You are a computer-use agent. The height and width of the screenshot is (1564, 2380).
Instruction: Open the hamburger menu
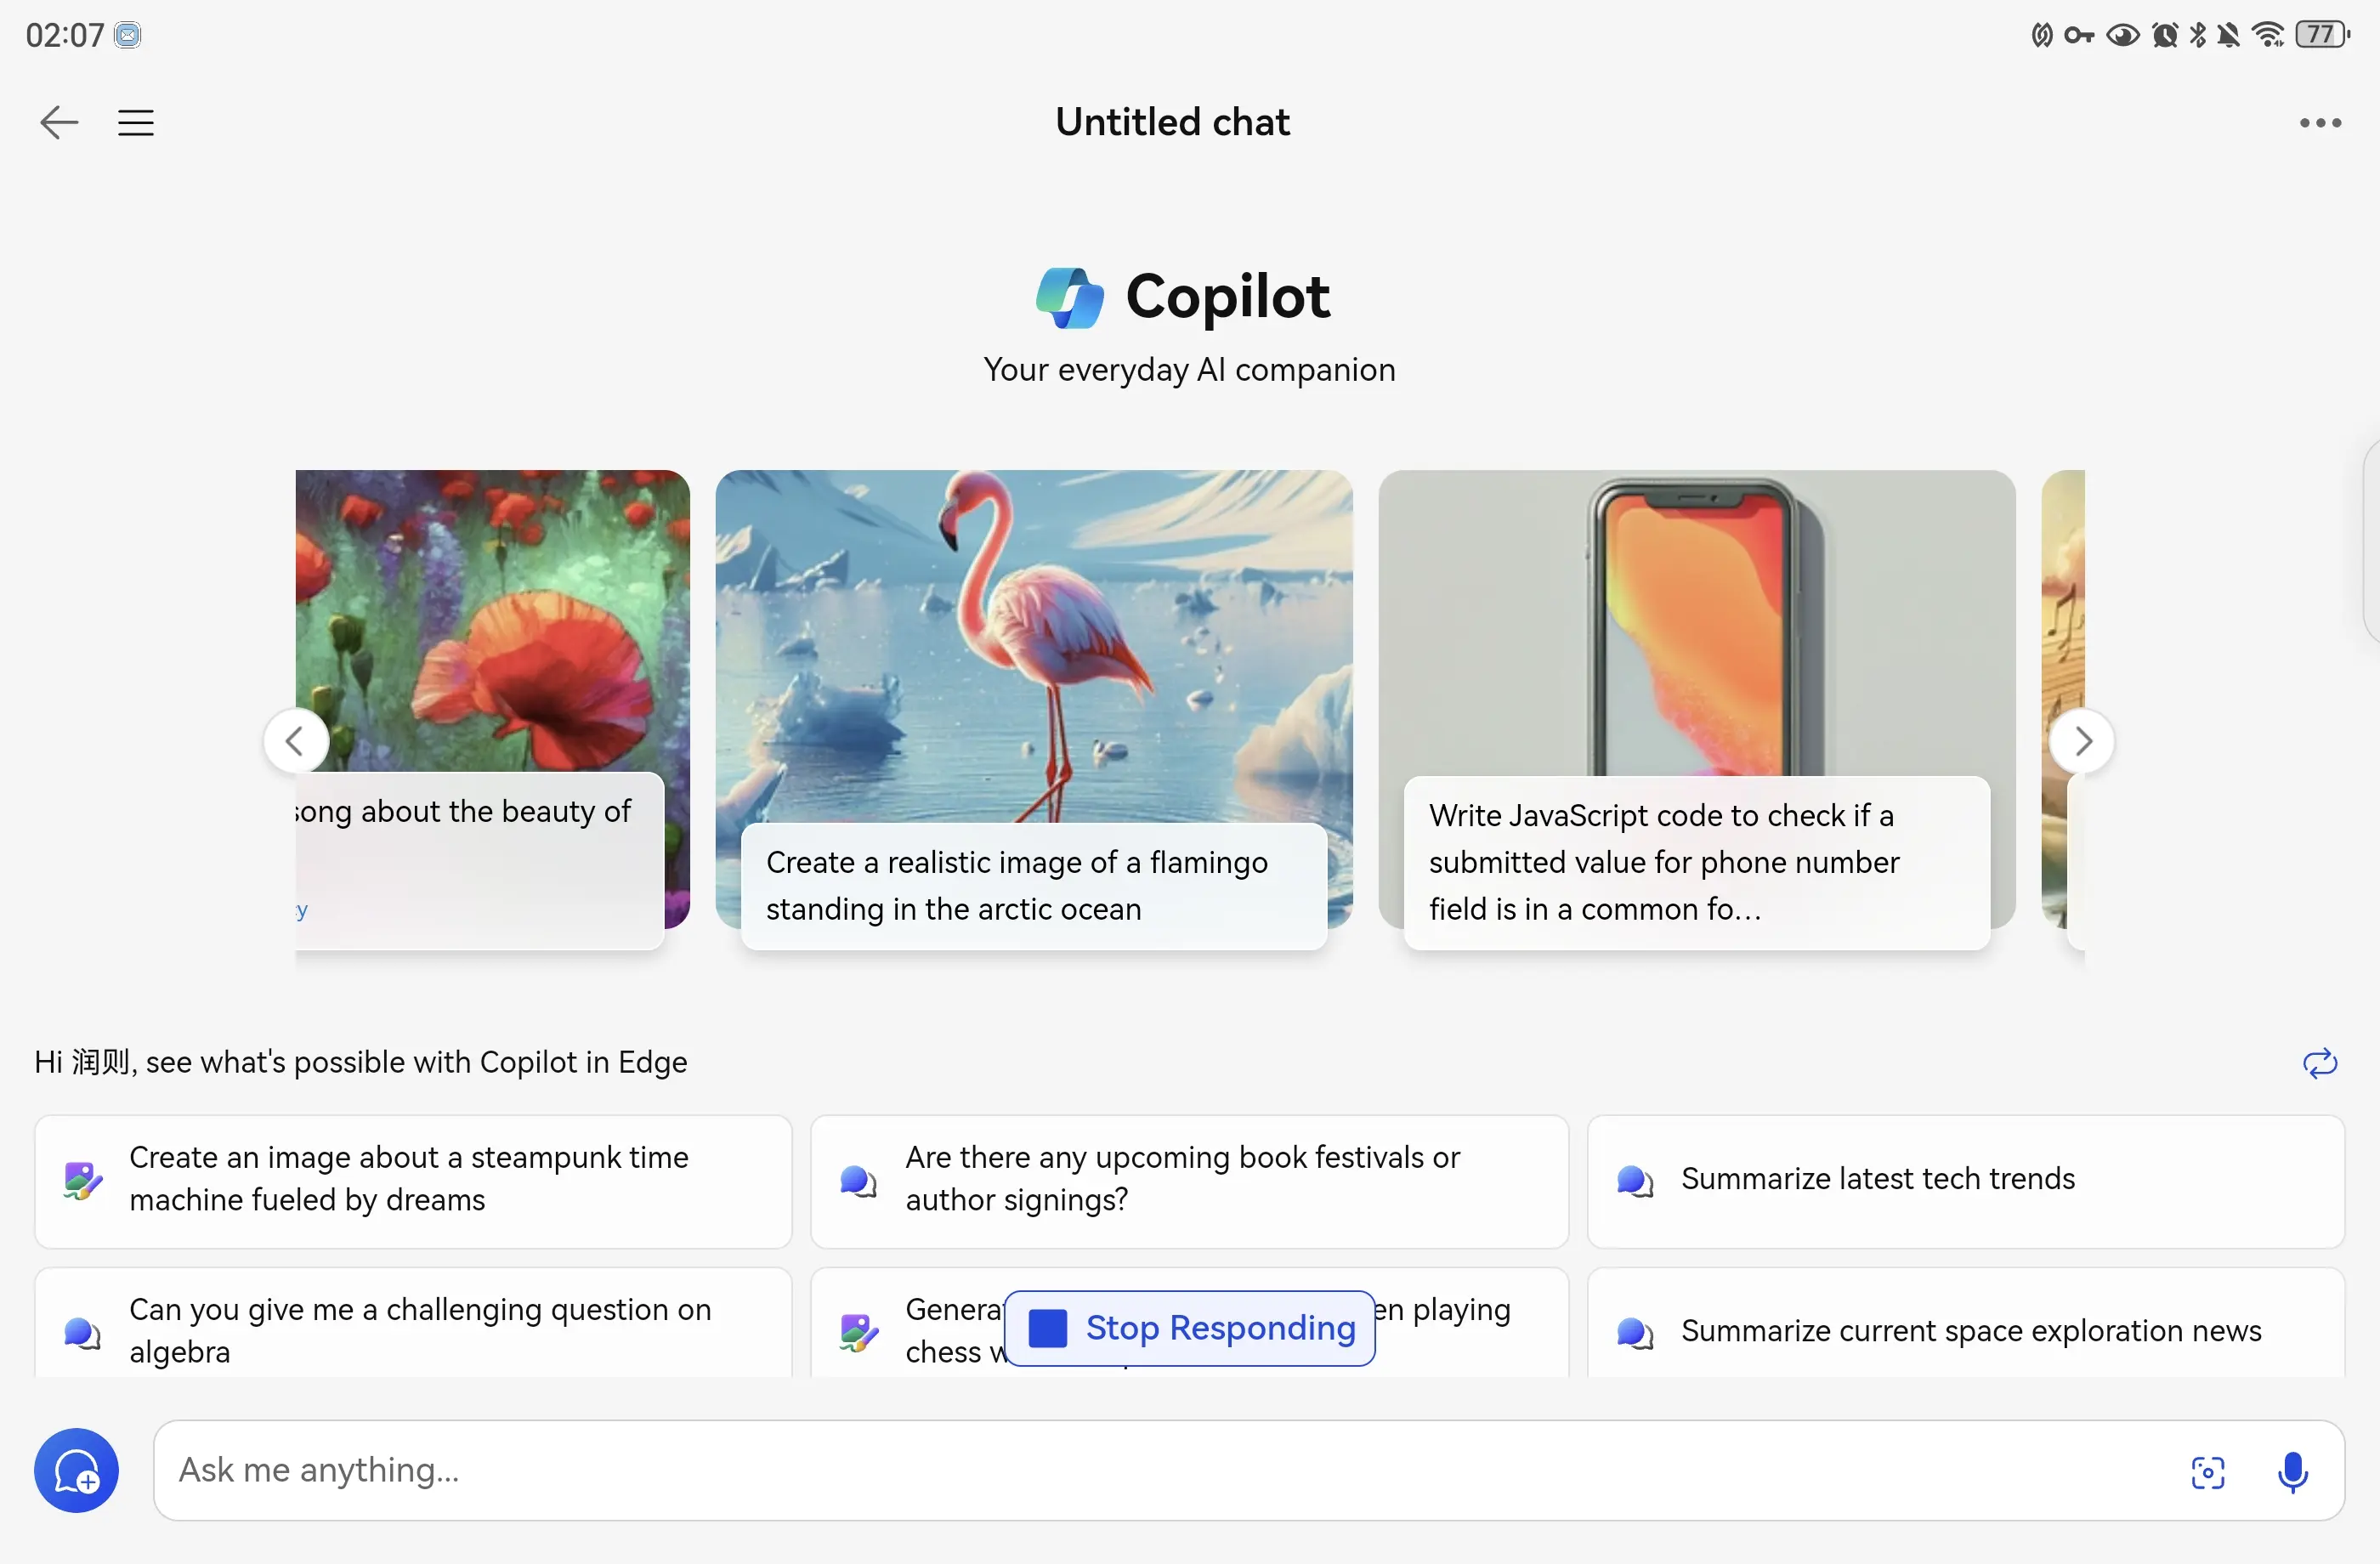point(136,122)
